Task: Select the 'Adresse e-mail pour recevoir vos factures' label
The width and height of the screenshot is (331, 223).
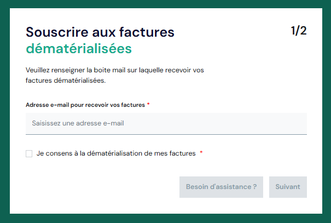Action: coord(85,105)
